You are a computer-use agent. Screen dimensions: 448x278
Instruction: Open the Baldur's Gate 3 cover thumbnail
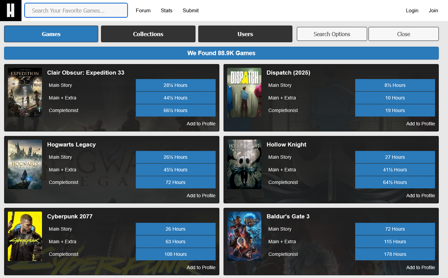click(x=244, y=236)
